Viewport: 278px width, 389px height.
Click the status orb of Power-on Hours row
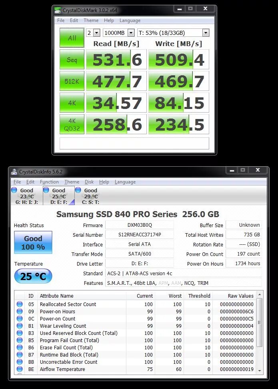point(20,311)
